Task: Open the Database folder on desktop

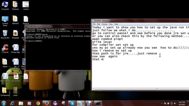Action: click(x=15, y=6)
